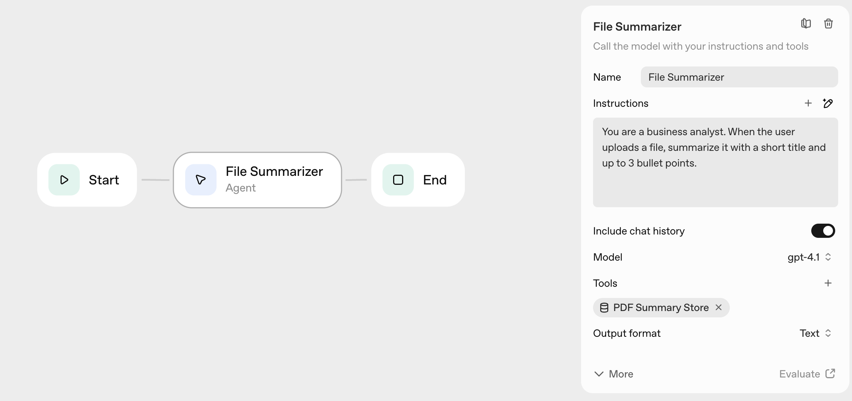Click the Name field showing File Summarizer
852x401 pixels.
point(739,77)
